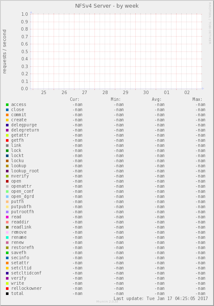Select the x-axis tick label 02
The width and height of the screenshot is (214, 306).
pos(187,92)
